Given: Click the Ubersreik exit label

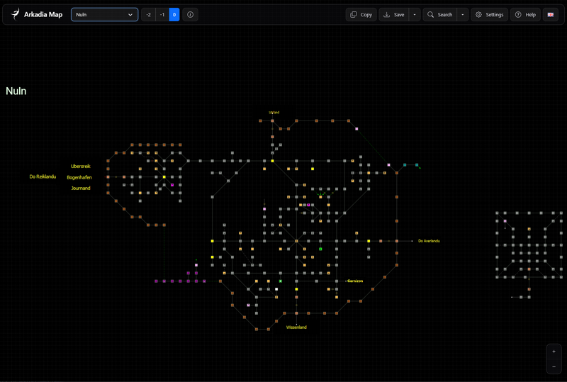Looking at the screenshot, I should pos(80,166).
